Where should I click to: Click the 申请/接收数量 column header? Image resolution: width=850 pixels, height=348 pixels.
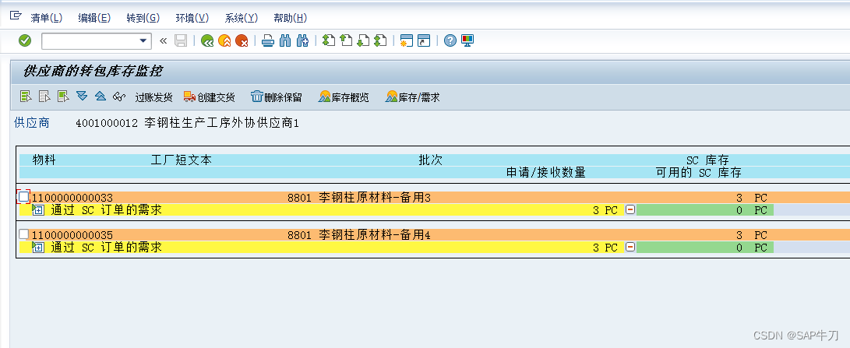pyautogui.click(x=546, y=172)
